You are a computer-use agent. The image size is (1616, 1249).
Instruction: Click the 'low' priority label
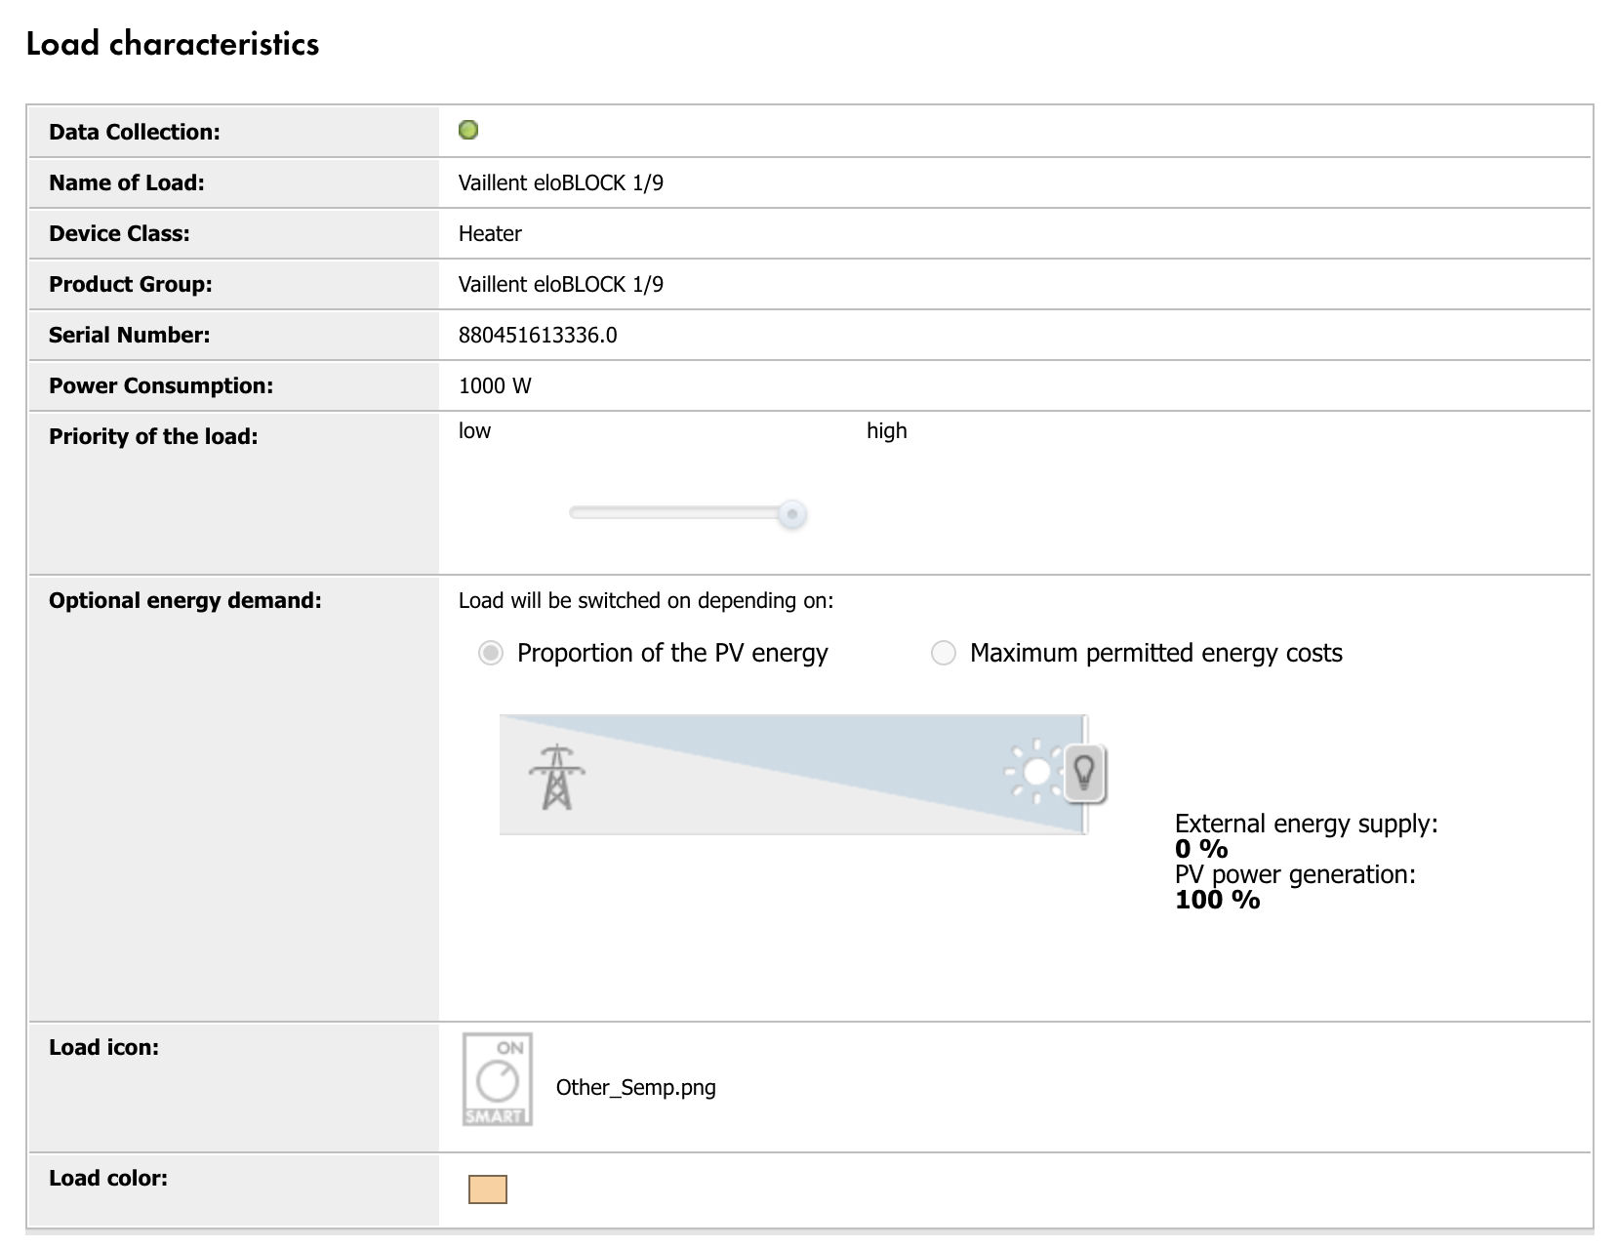click(x=474, y=431)
